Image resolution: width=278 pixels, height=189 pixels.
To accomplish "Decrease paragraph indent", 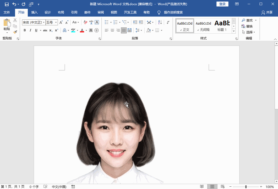I will coord(135,22).
